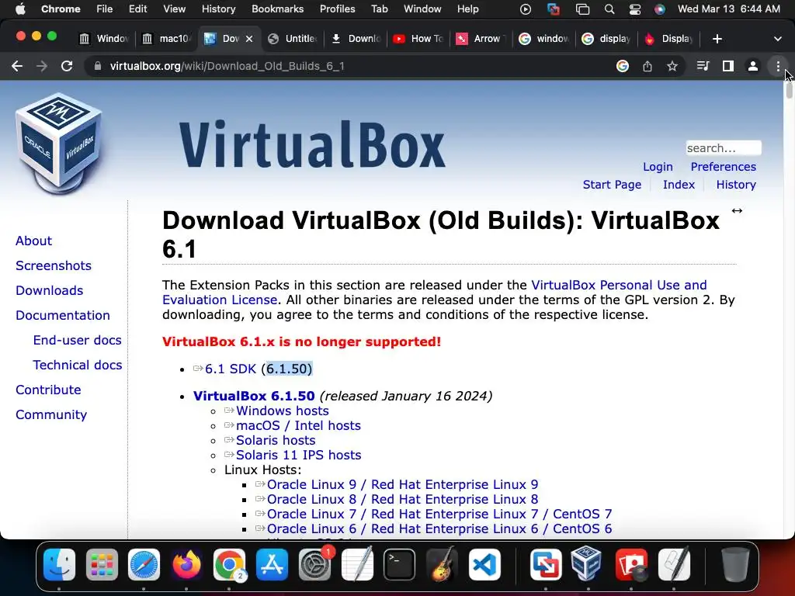Switch to the Untitled tab
Image resolution: width=795 pixels, height=596 pixels.
293,39
